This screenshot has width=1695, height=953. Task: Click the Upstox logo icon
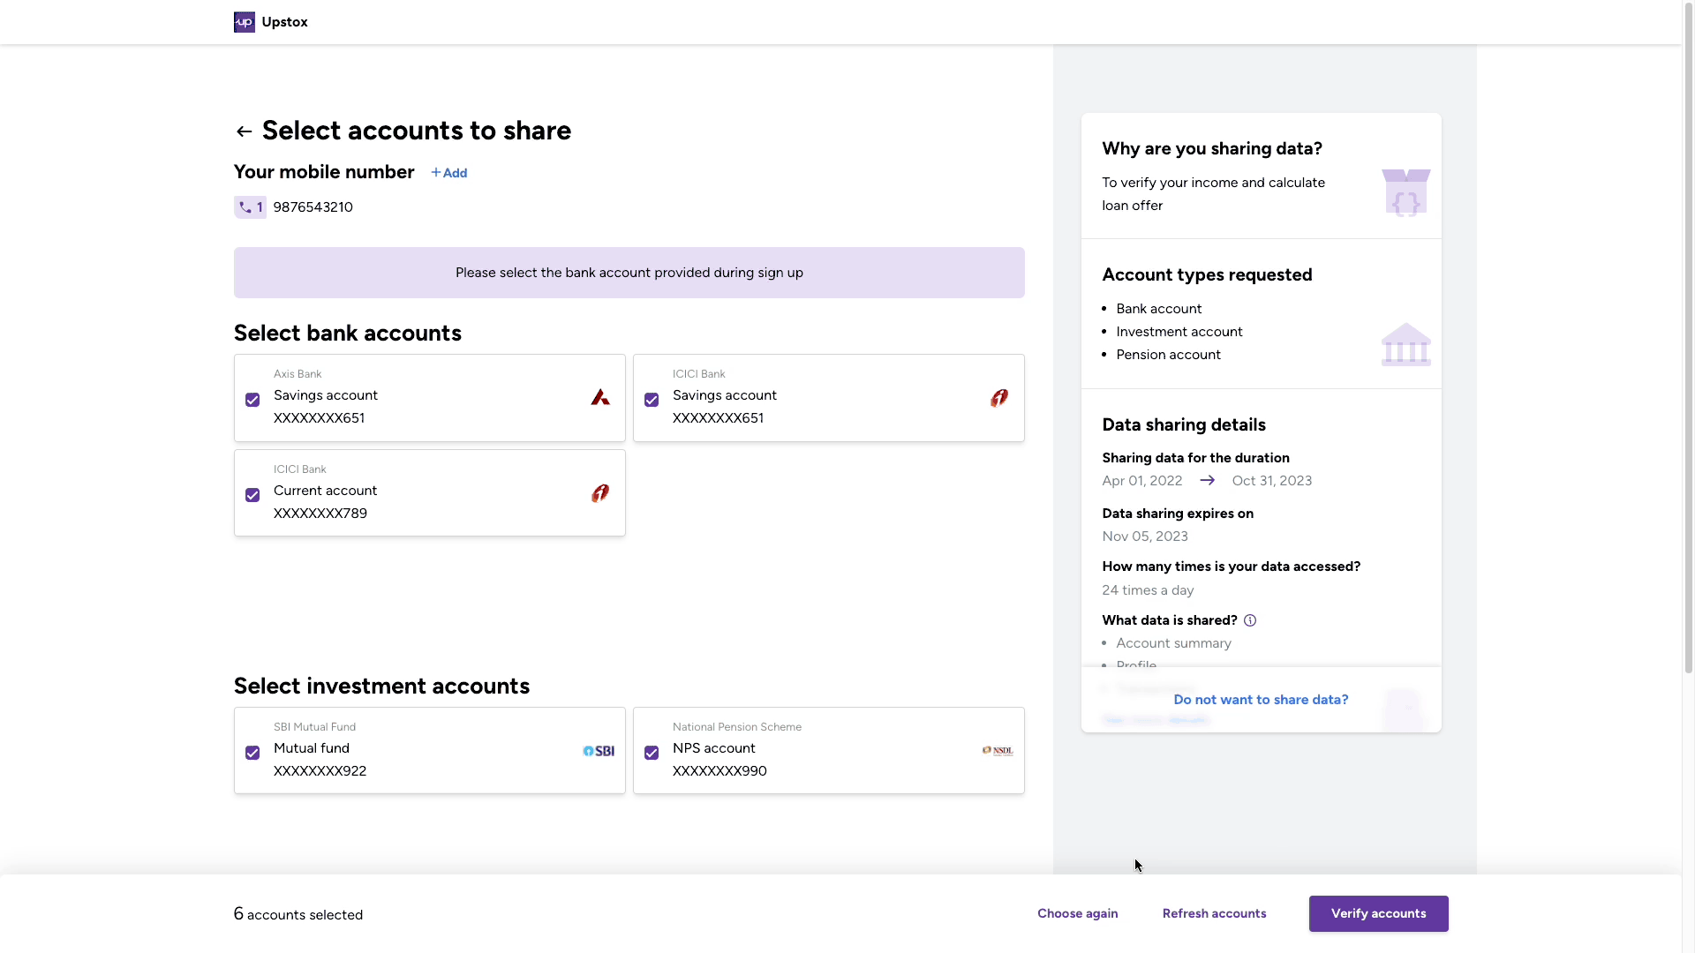point(244,22)
